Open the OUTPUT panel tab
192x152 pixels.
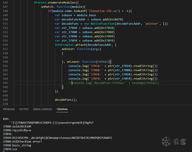[x=24, y=109]
